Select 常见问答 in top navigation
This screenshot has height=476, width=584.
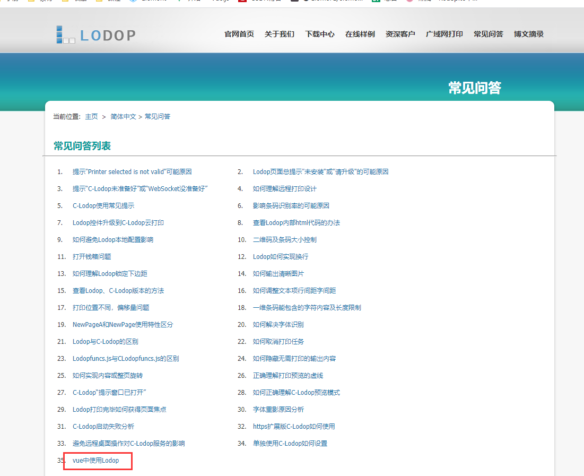[489, 34]
